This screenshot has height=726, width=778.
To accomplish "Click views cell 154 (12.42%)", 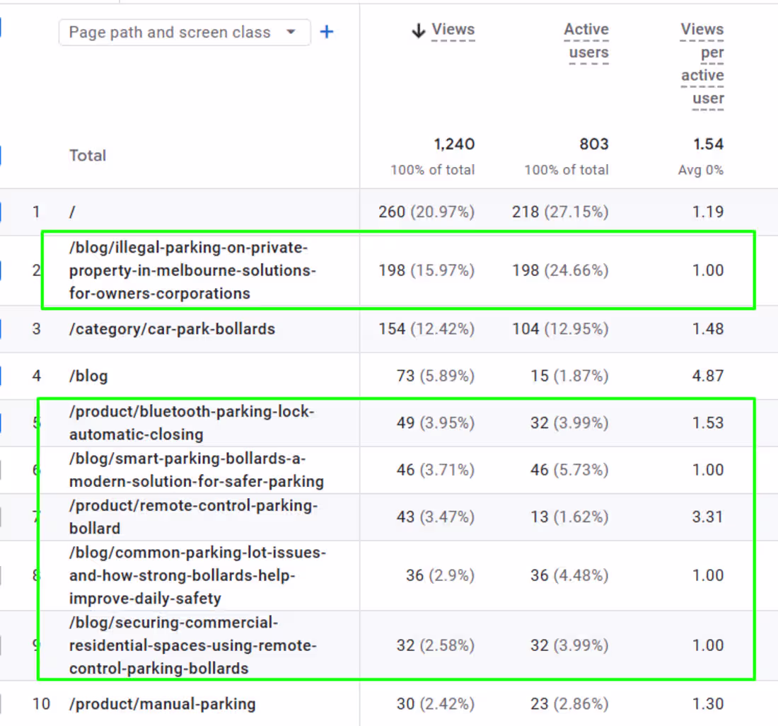I will click(x=426, y=329).
